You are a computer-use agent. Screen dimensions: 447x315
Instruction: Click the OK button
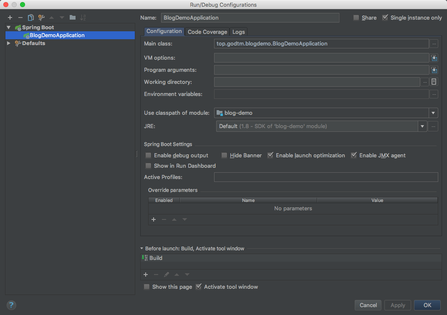click(x=427, y=305)
